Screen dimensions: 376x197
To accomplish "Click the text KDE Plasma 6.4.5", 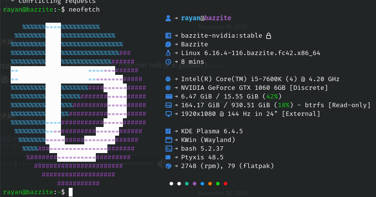I will 212,131.
